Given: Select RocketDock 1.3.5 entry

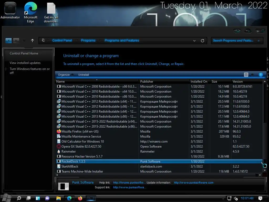Looking at the screenshot, I should tap(159, 161).
